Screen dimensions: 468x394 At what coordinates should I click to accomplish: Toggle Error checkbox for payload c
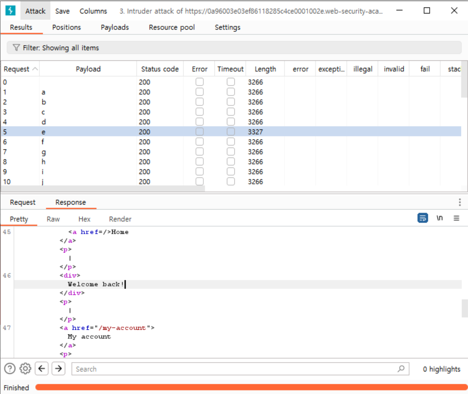tap(200, 112)
